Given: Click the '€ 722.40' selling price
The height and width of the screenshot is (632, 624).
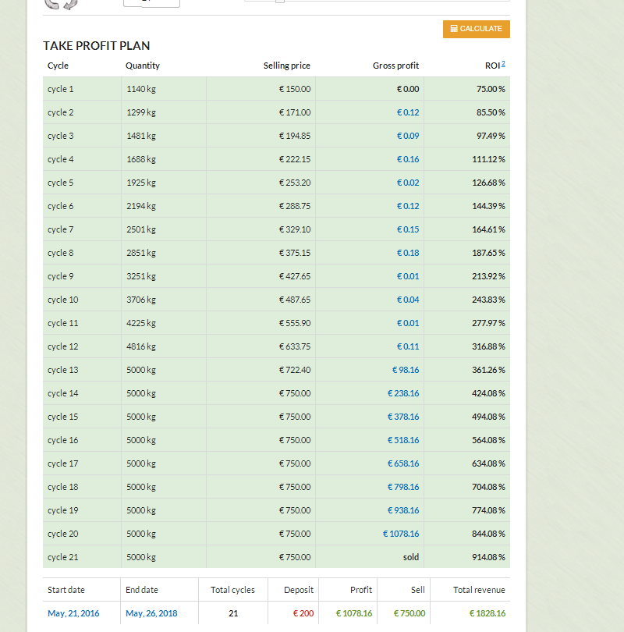Looking at the screenshot, I should 295,370.
